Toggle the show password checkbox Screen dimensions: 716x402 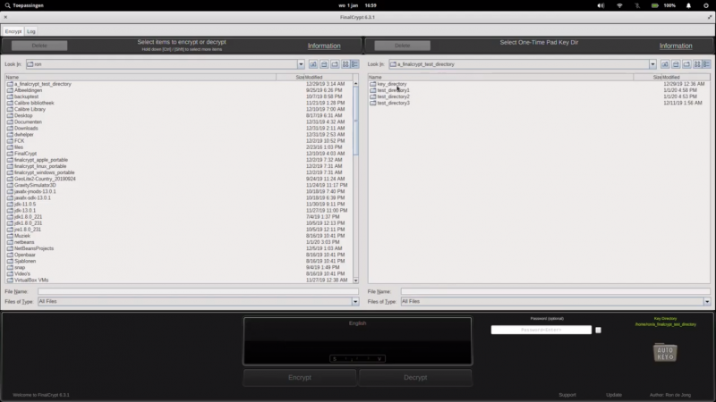coord(598,330)
